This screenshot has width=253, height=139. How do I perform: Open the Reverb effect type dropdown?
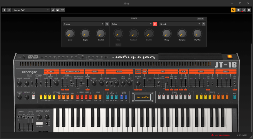[180, 24]
